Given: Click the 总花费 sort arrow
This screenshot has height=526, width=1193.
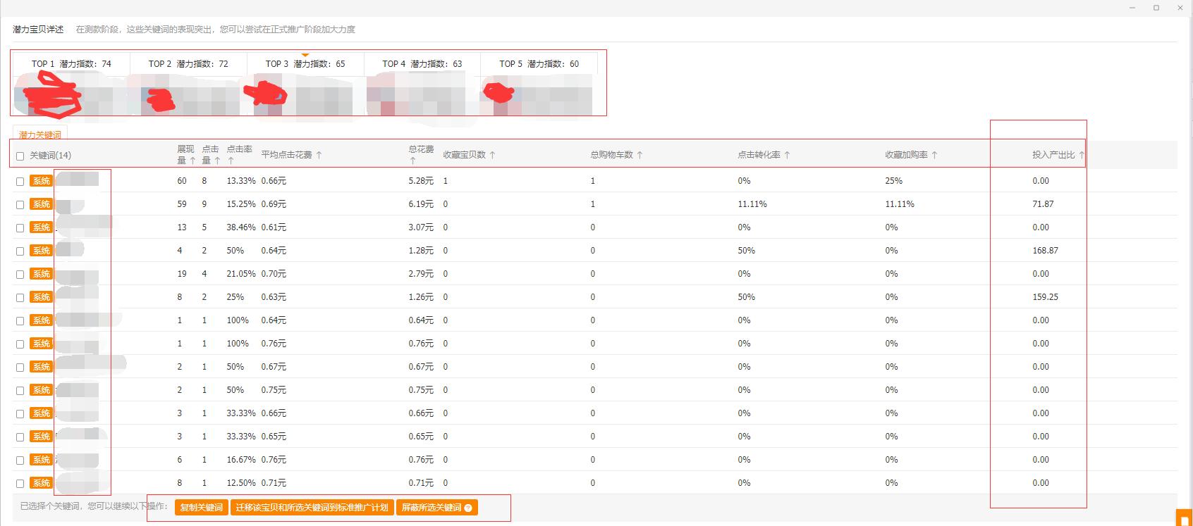Looking at the screenshot, I should click(x=412, y=161).
